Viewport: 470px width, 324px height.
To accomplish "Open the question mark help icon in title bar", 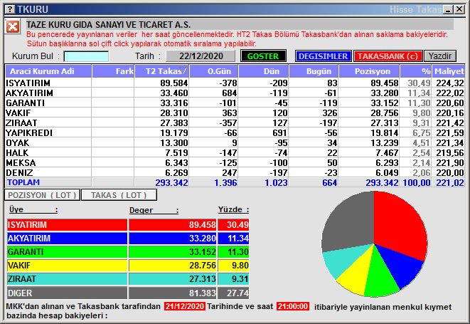I will tap(10, 9).
